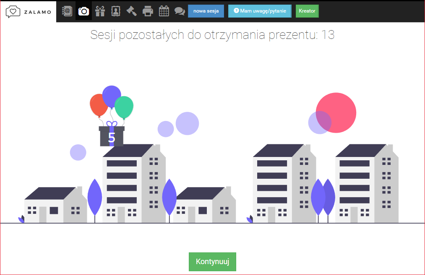
Task: Click the red balloon above the gift
Action: pos(98,105)
